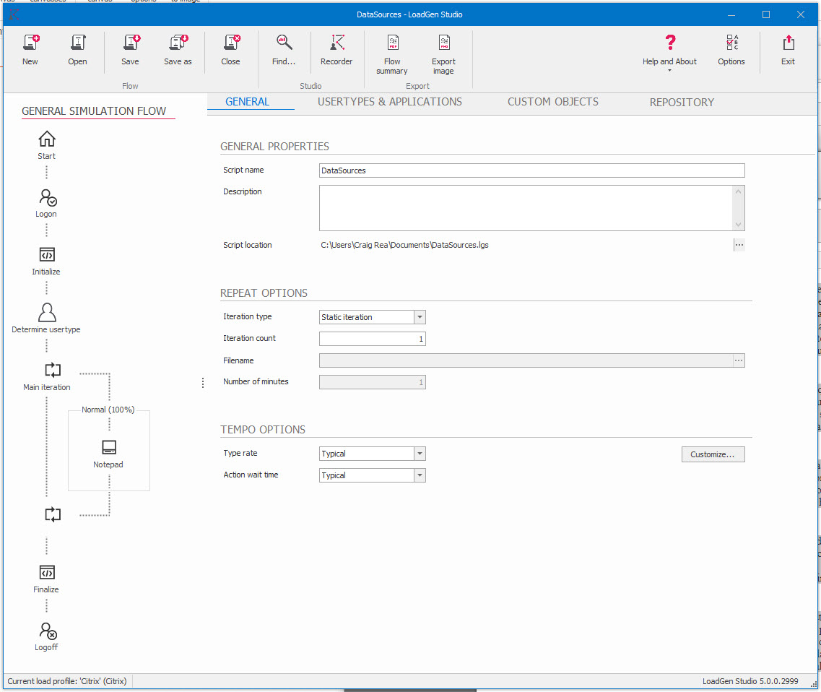
Task: Select the Logon node
Action: click(47, 203)
